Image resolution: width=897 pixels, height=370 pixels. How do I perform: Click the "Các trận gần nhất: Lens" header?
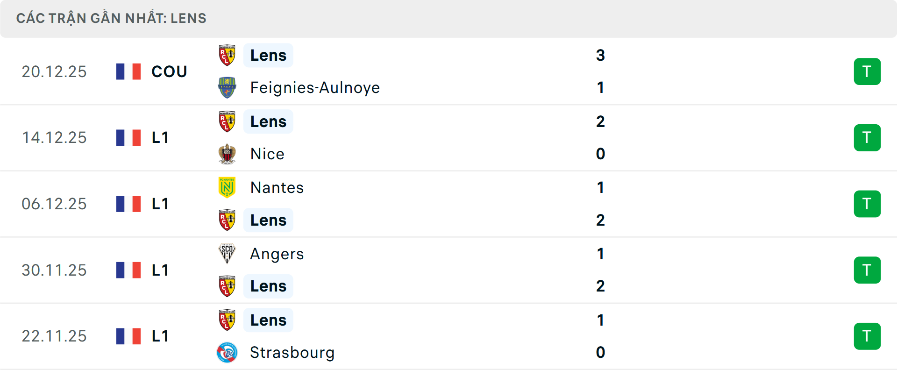click(111, 18)
